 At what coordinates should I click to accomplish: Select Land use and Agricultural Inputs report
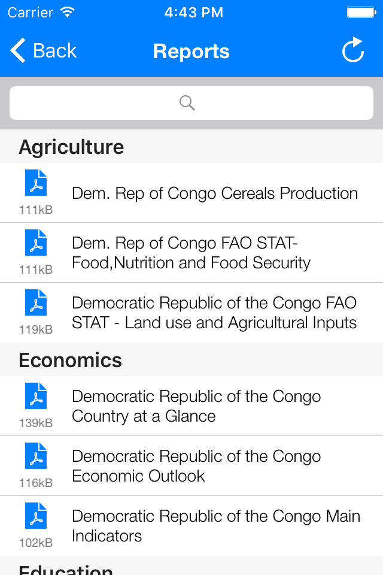214,313
